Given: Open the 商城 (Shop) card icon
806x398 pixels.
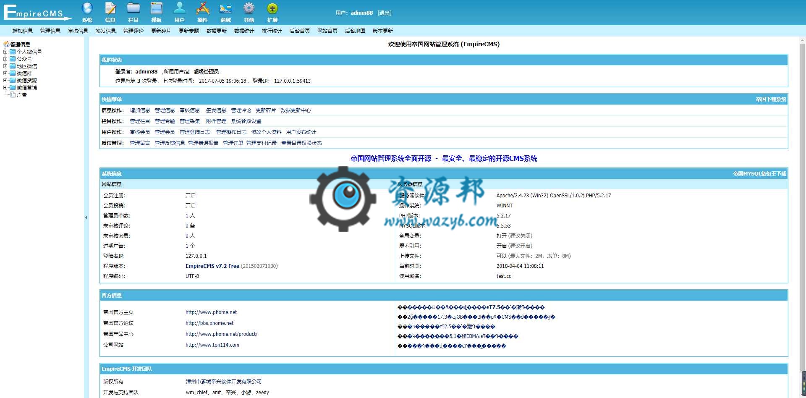Looking at the screenshot, I should [x=226, y=8].
